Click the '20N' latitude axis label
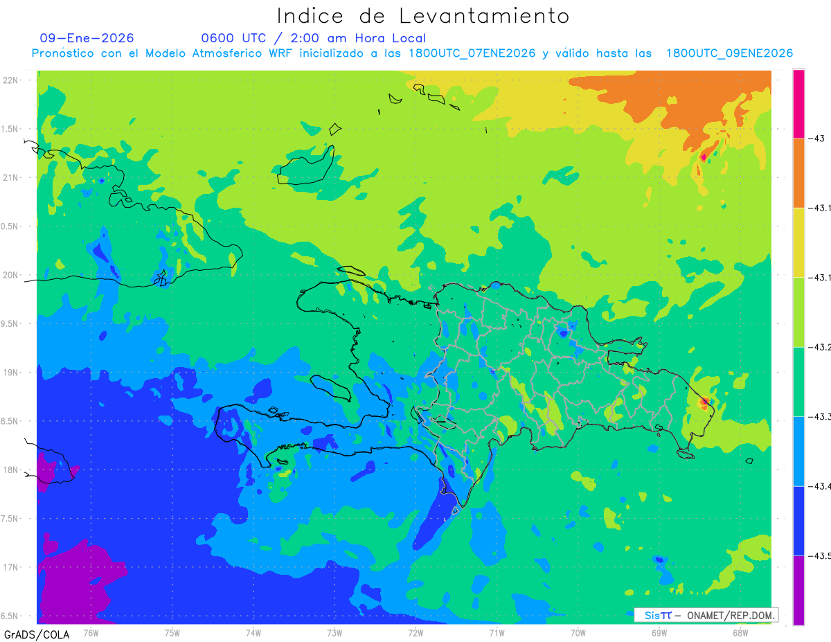Viewport: 831px width, 642px height. point(10,275)
